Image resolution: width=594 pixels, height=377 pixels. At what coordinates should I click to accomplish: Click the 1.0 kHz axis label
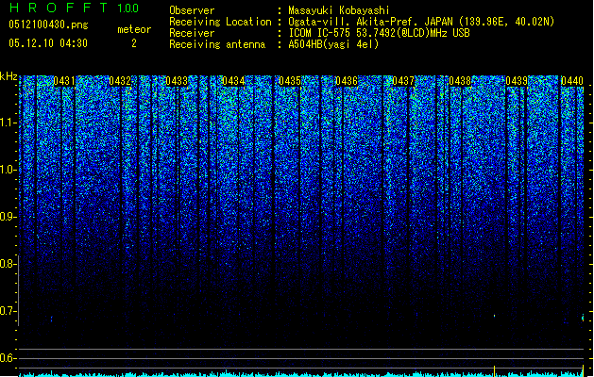pyautogui.click(x=8, y=170)
